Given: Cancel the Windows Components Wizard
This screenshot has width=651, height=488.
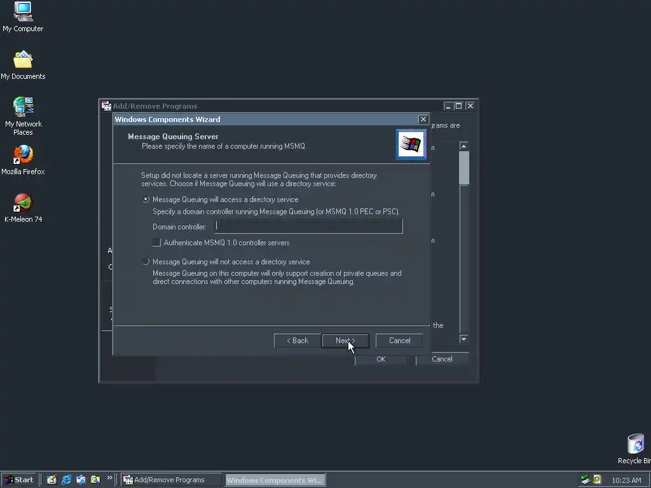Looking at the screenshot, I should [x=399, y=341].
